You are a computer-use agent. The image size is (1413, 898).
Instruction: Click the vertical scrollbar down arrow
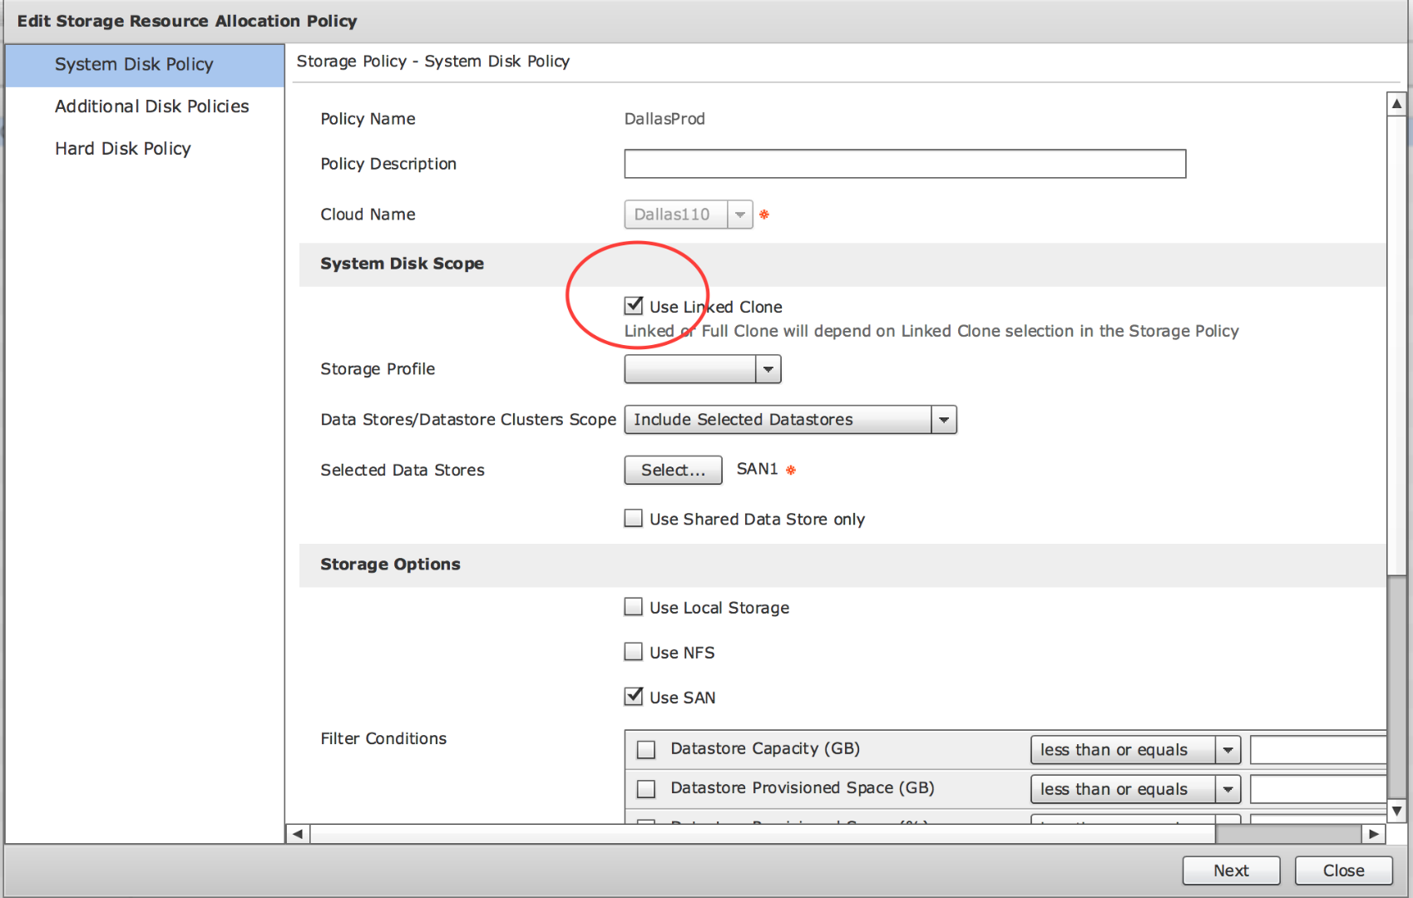[x=1397, y=811]
